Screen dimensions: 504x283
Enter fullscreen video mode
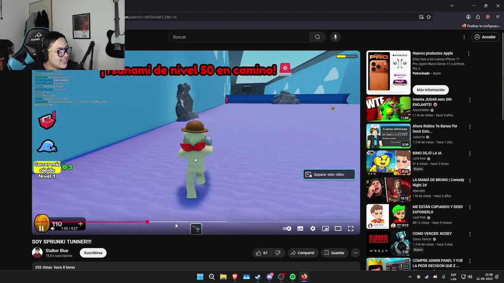(350, 228)
